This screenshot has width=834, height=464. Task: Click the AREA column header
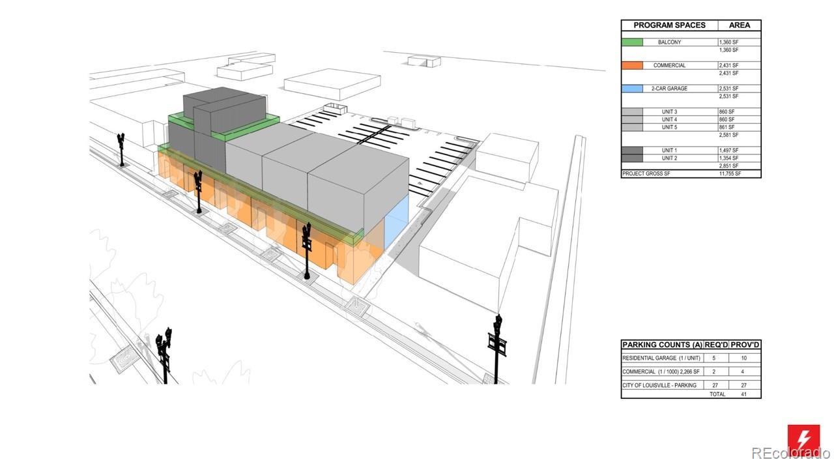tap(739, 25)
